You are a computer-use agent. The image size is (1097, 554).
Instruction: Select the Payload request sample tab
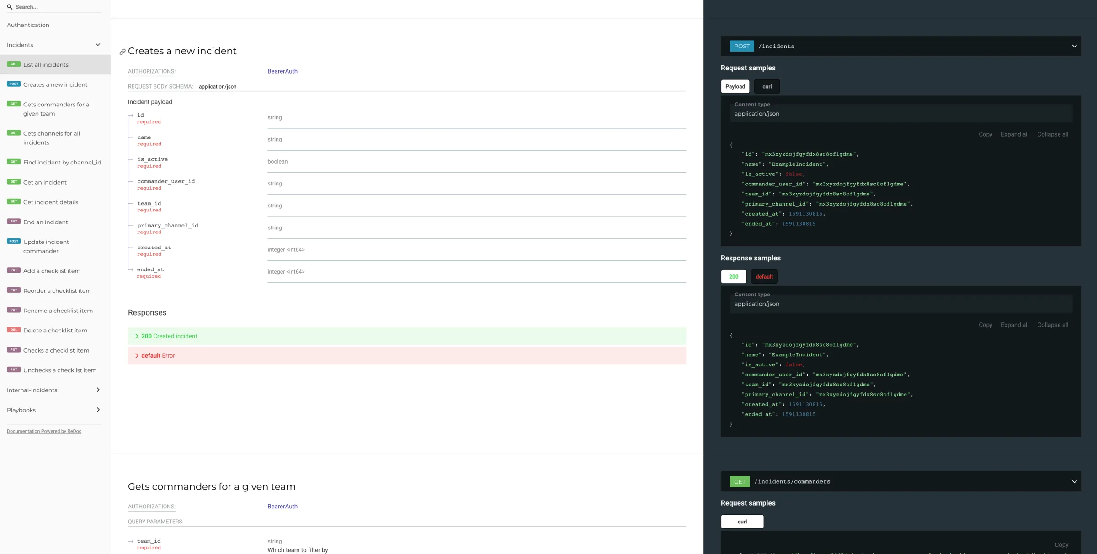[735, 86]
